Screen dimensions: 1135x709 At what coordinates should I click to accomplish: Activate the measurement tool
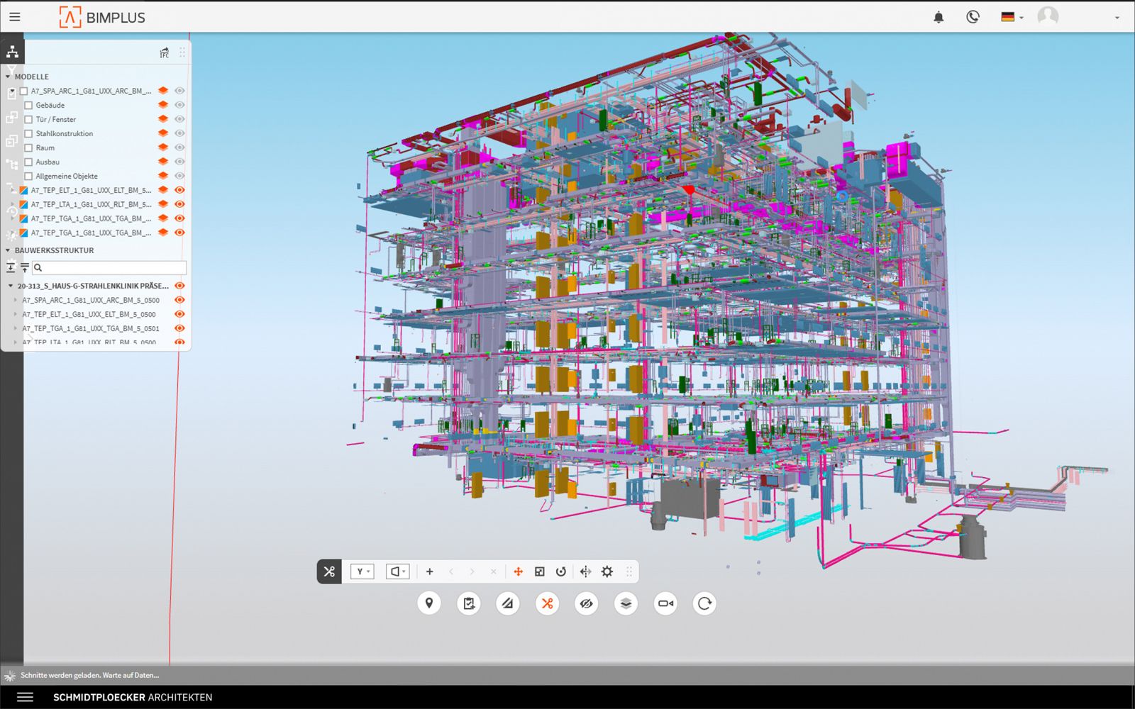(x=508, y=603)
